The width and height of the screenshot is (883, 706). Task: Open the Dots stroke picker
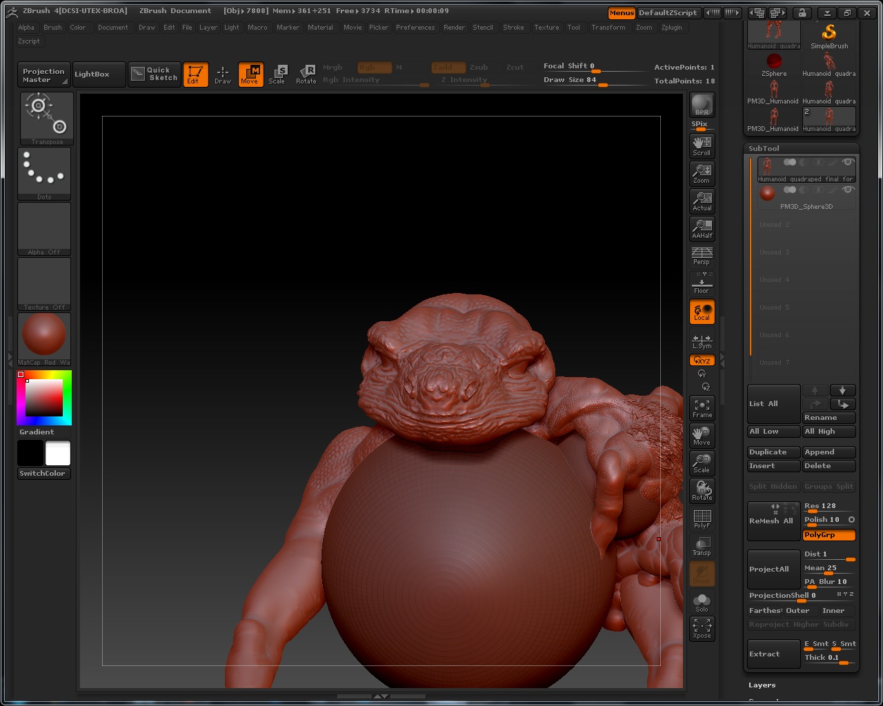pos(44,174)
